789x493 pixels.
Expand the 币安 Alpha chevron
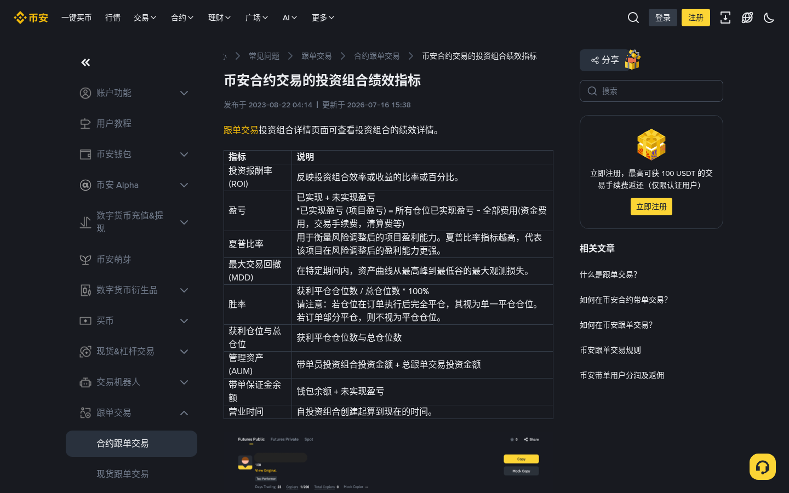click(x=184, y=185)
